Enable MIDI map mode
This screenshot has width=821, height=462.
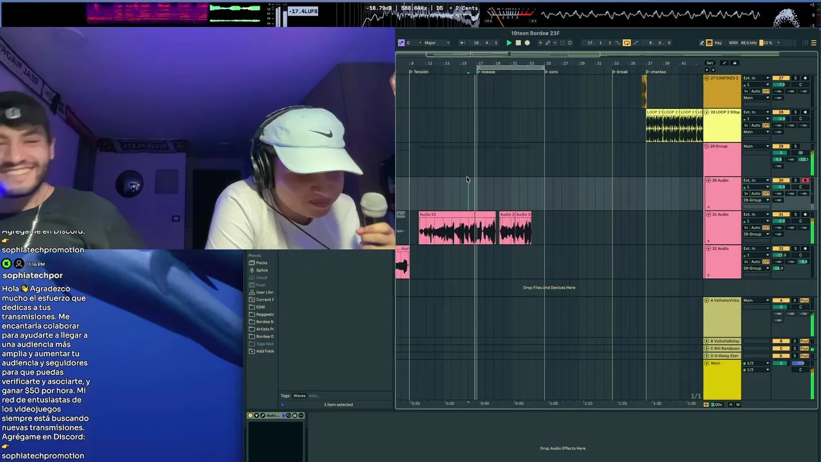[x=734, y=43]
